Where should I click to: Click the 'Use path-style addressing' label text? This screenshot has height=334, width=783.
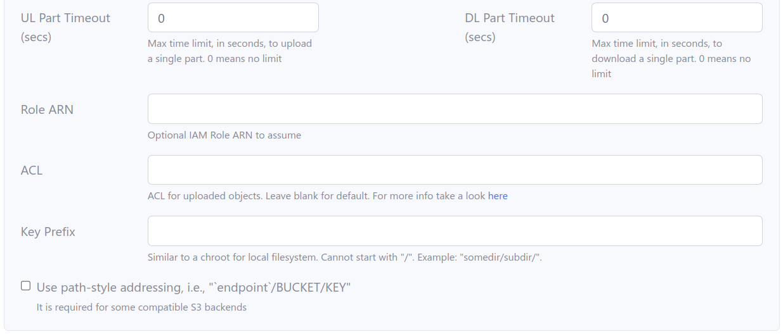coord(193,288)
